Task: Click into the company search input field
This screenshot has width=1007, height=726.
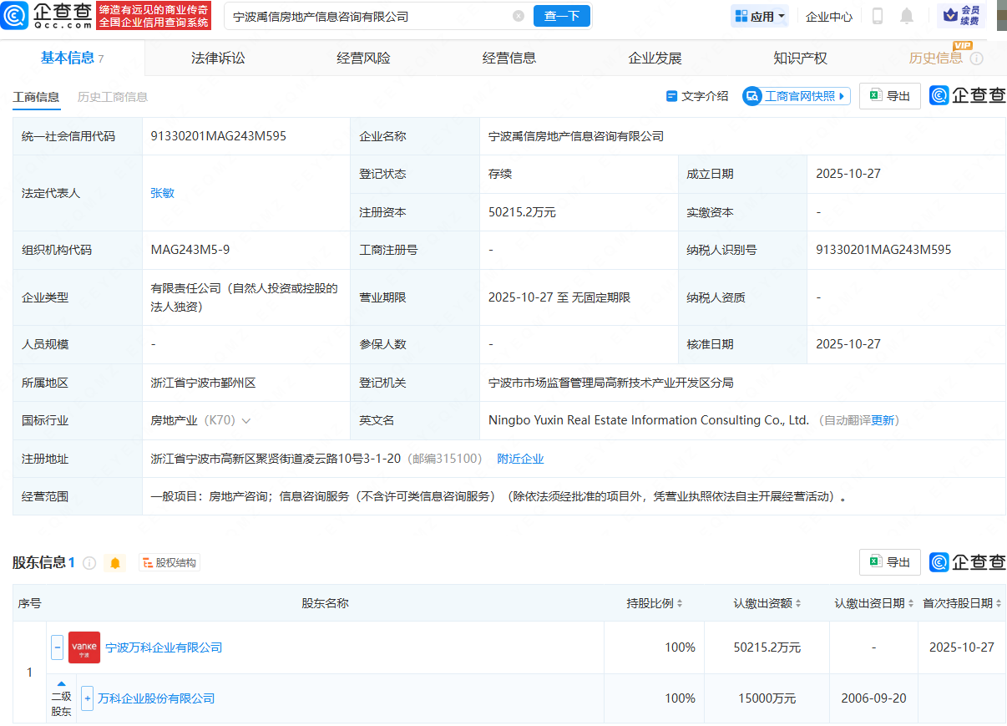Action: click(x=367, y=16)
